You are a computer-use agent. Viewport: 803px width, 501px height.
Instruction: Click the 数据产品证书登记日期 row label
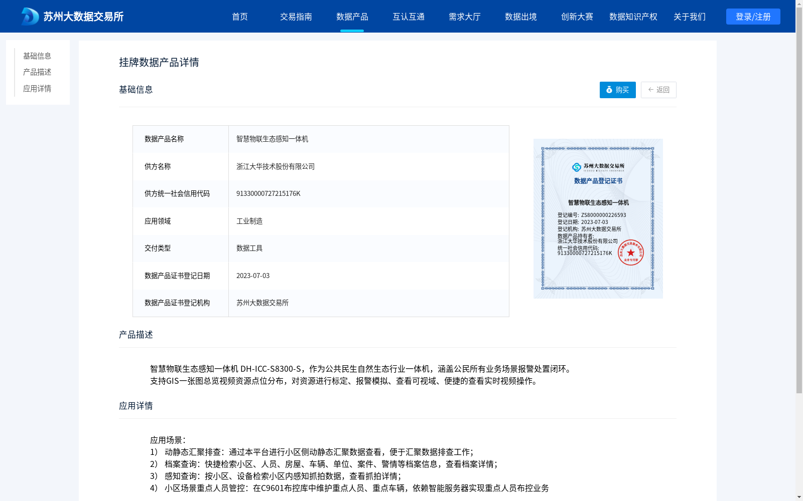pos(177,276)
